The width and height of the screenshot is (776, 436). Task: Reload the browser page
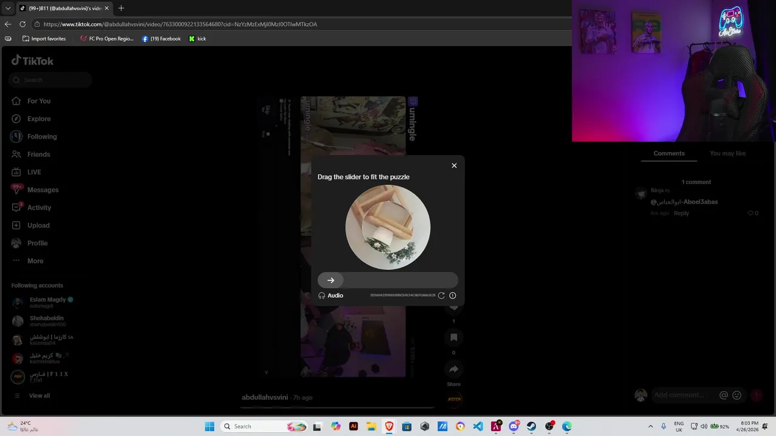tap(22, 24)
